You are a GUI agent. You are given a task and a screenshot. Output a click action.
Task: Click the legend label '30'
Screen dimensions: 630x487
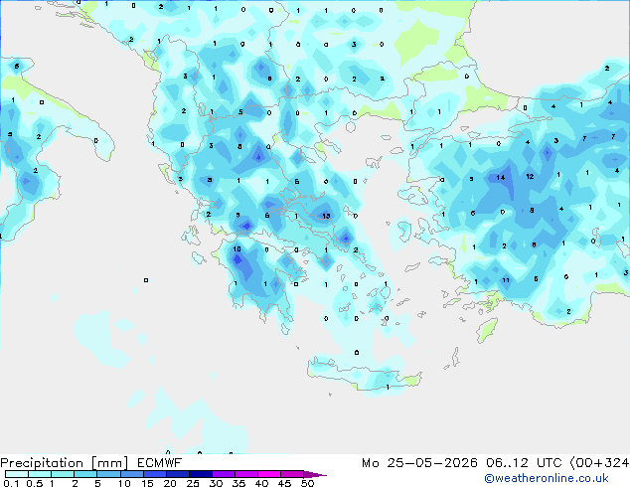pos(216,483)
